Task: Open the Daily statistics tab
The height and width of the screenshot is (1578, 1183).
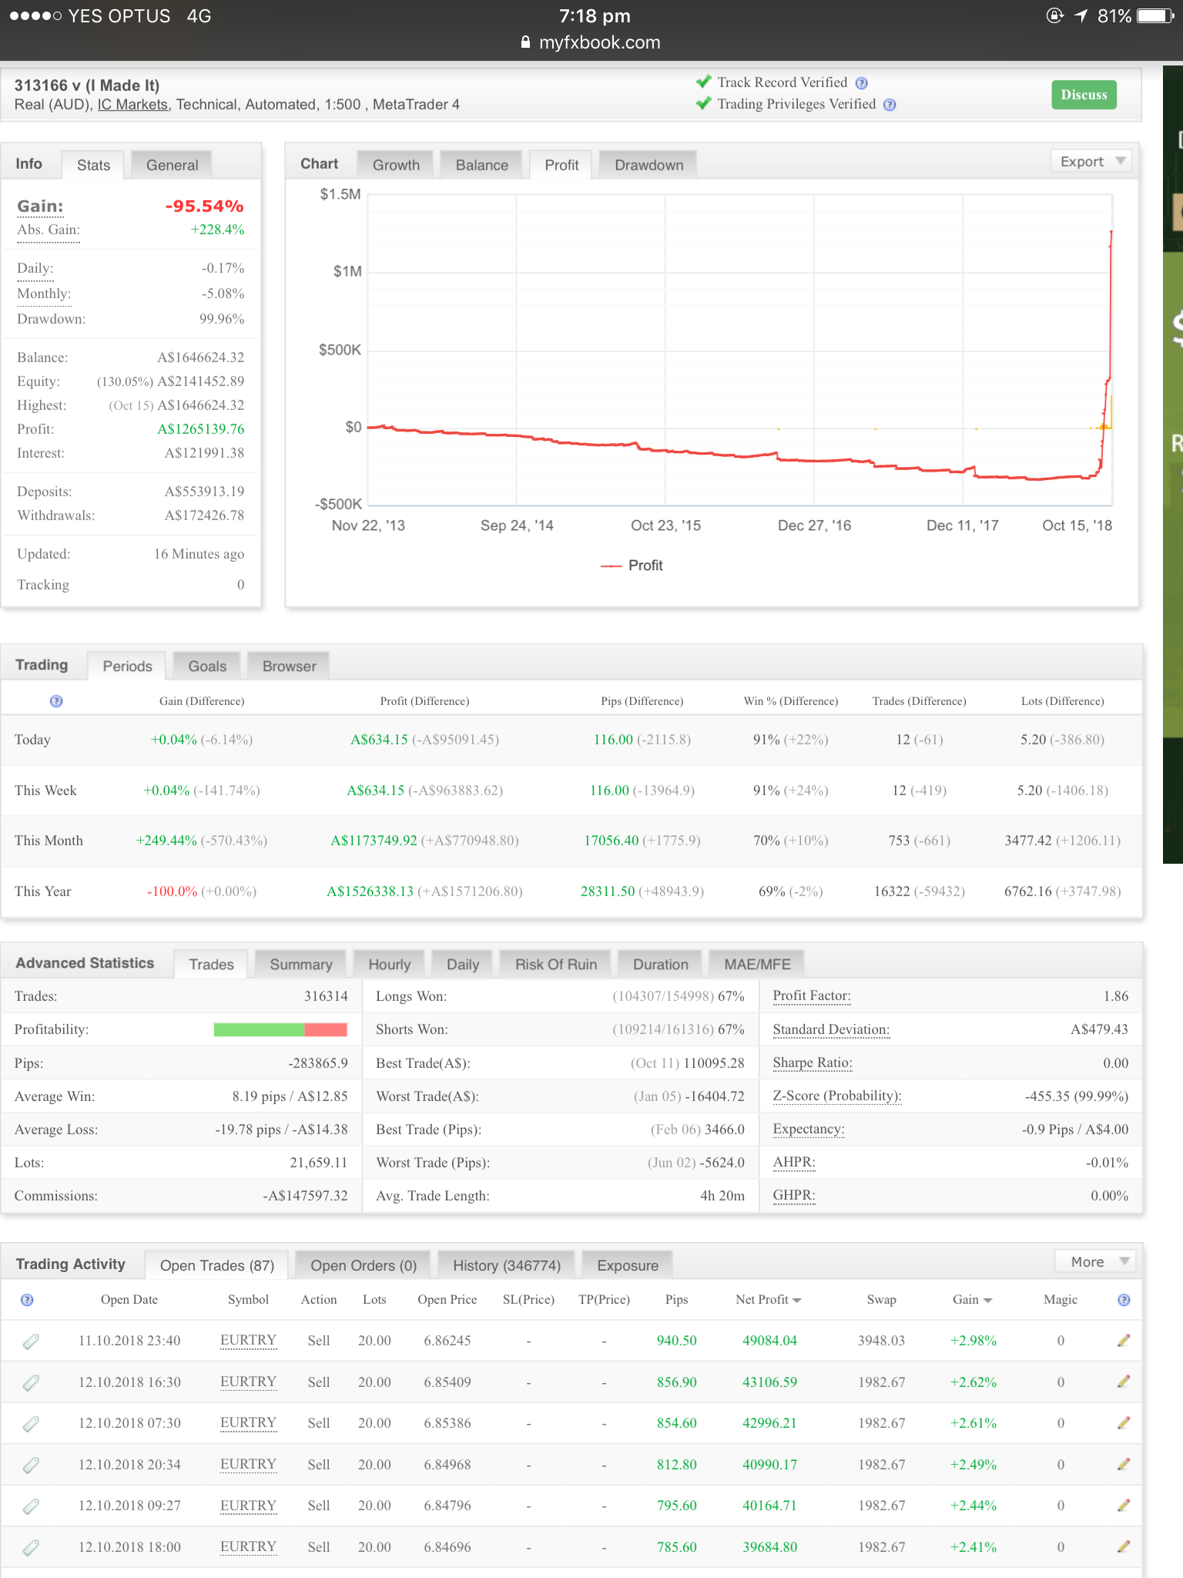Action: click(462, 965)
